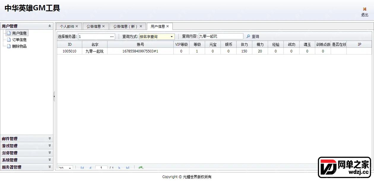
Task: Click the 战功 column header
Action: point(291,44)
